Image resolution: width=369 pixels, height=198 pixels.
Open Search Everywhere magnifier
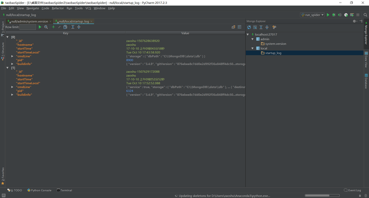pyautogui.click(x=365, y=15)
